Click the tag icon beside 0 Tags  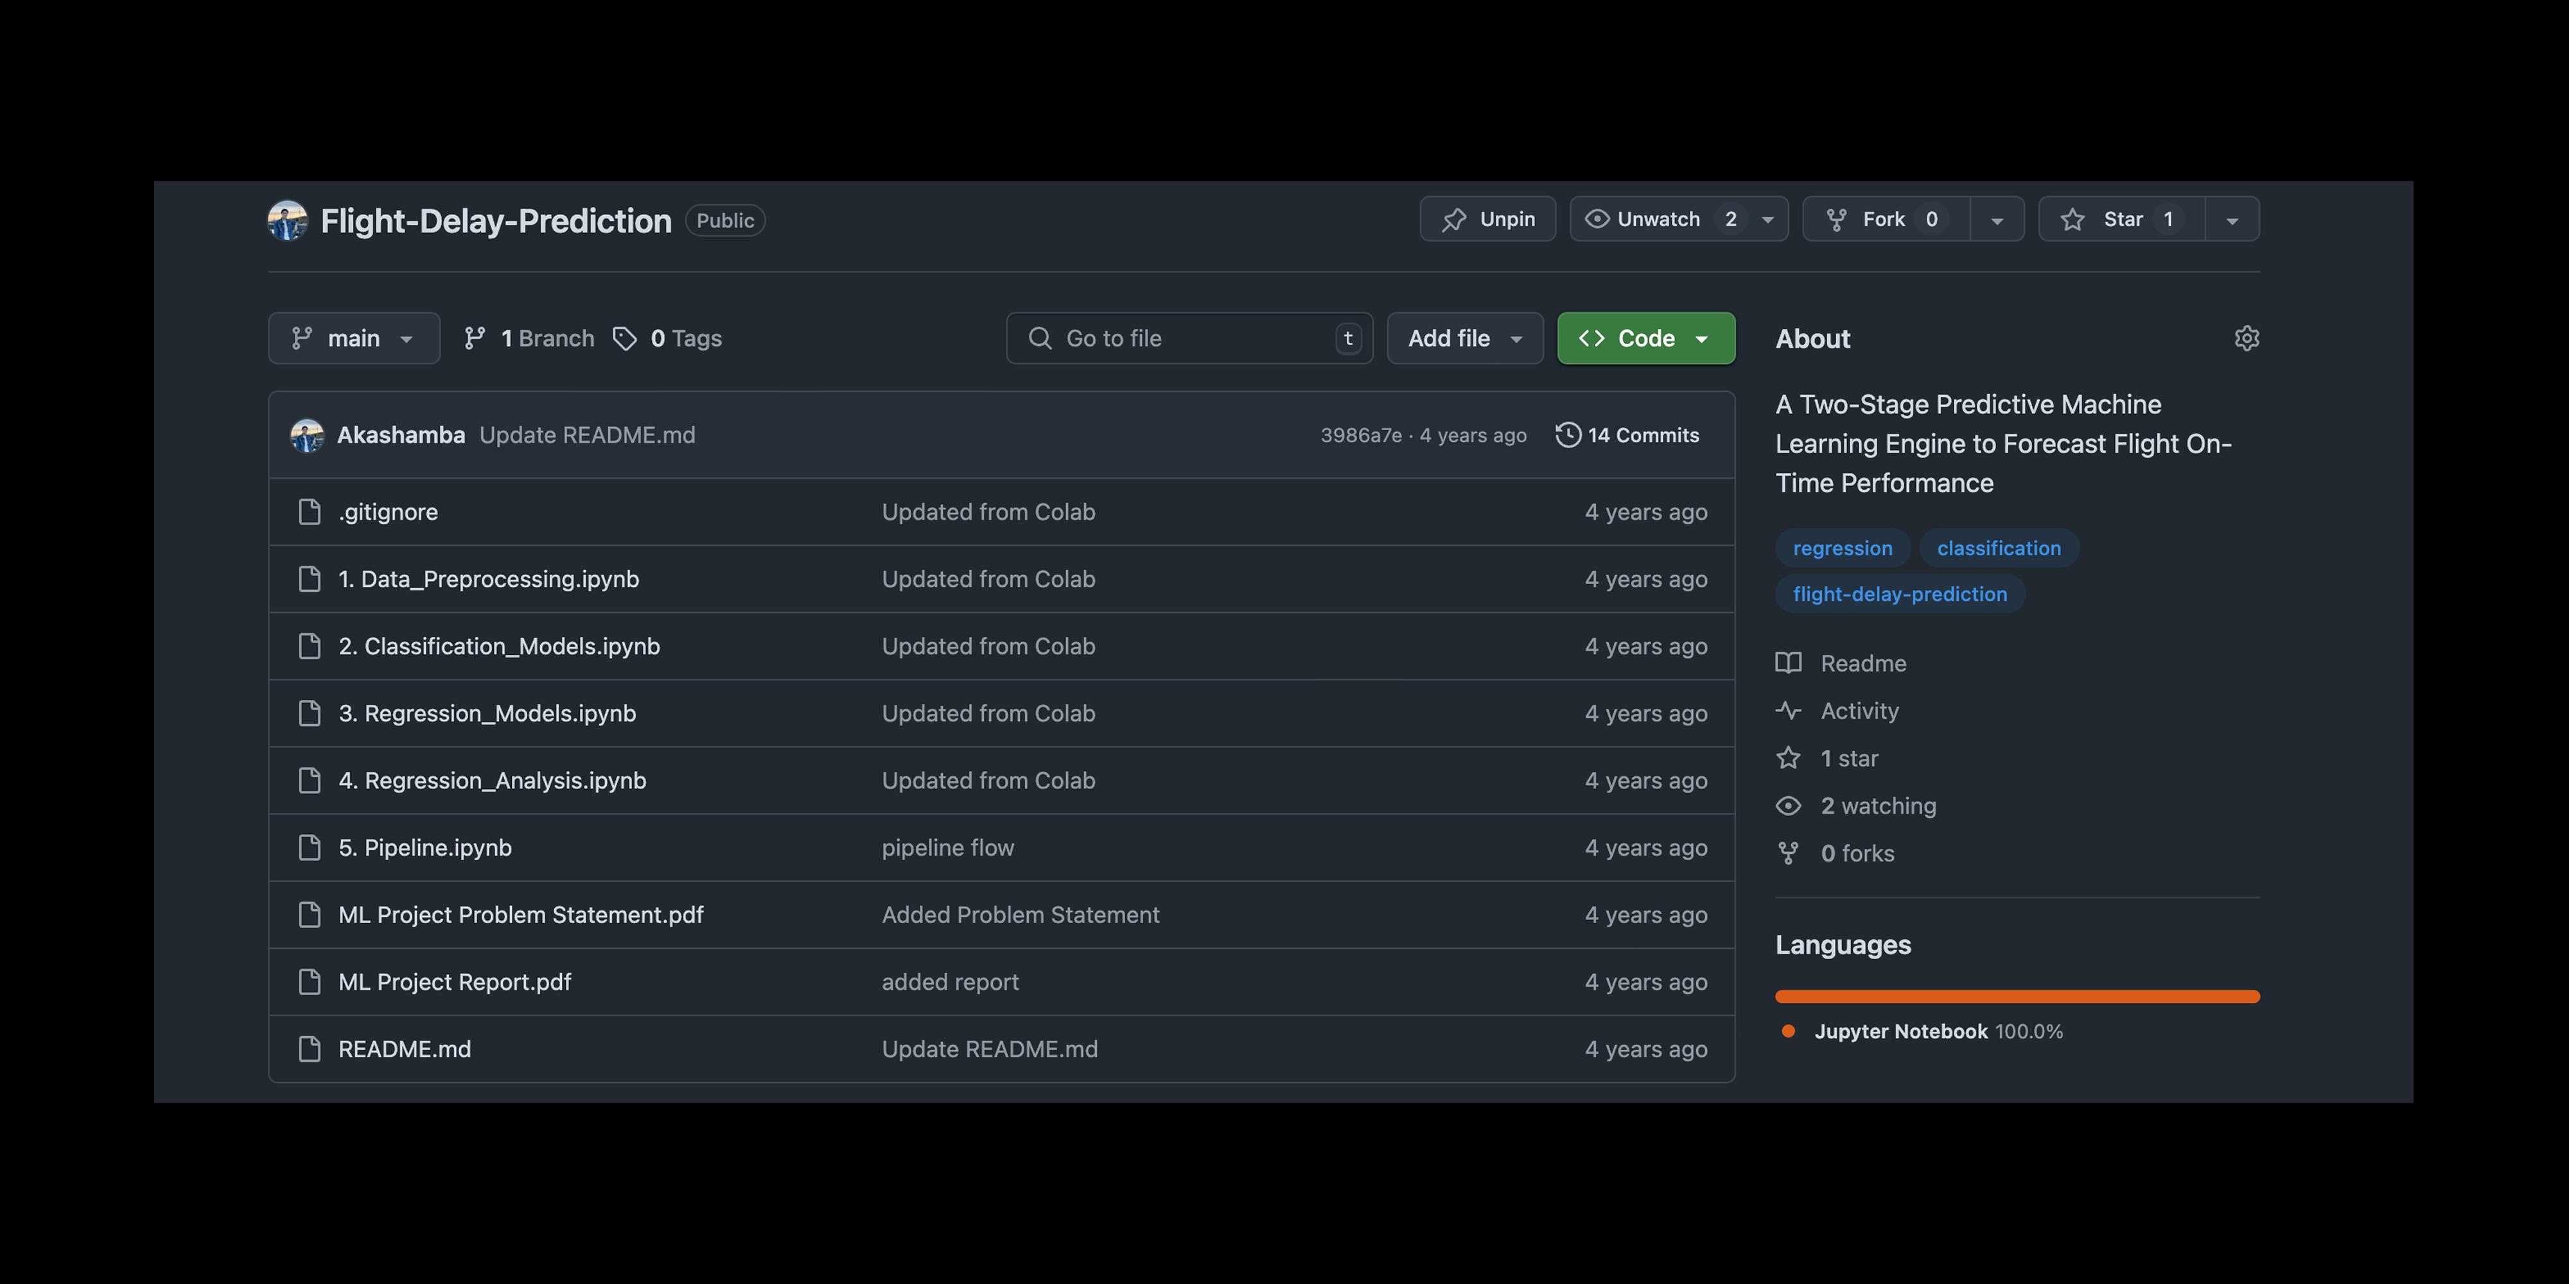point(624,338)
